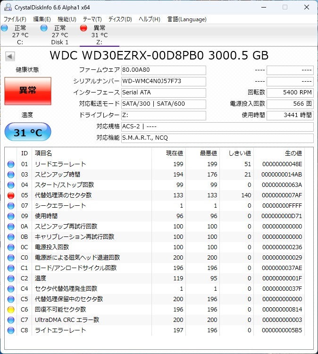Viewport: 318px width, 354px height.
Task: Click the interface field Serial ATA
Action: 163,93
